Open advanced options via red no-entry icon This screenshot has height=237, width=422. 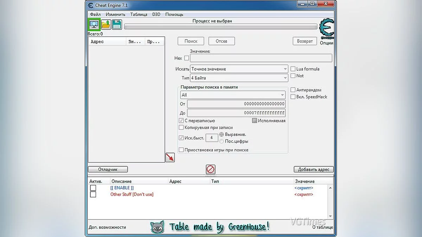point(210,169)
